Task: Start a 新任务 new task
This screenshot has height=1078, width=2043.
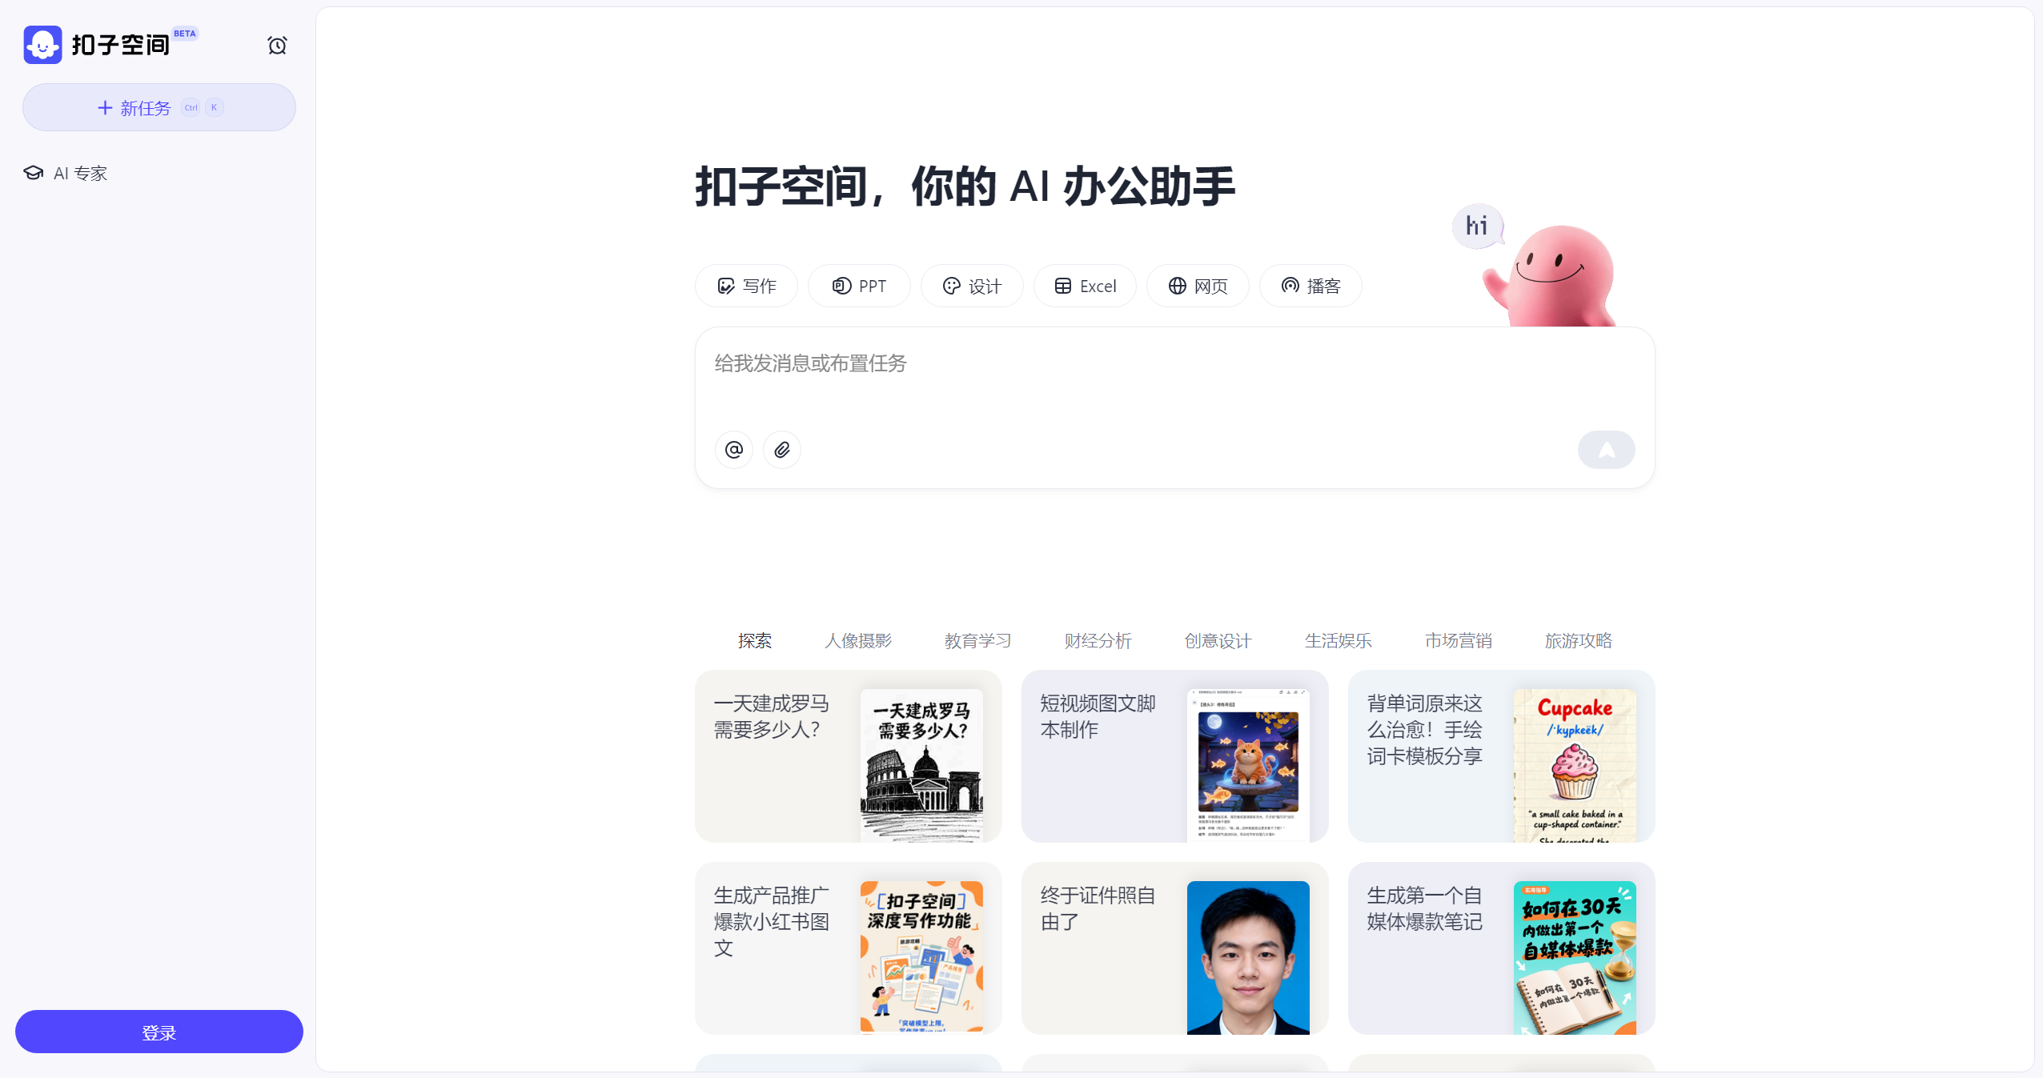Action: (x=159, y=107)
